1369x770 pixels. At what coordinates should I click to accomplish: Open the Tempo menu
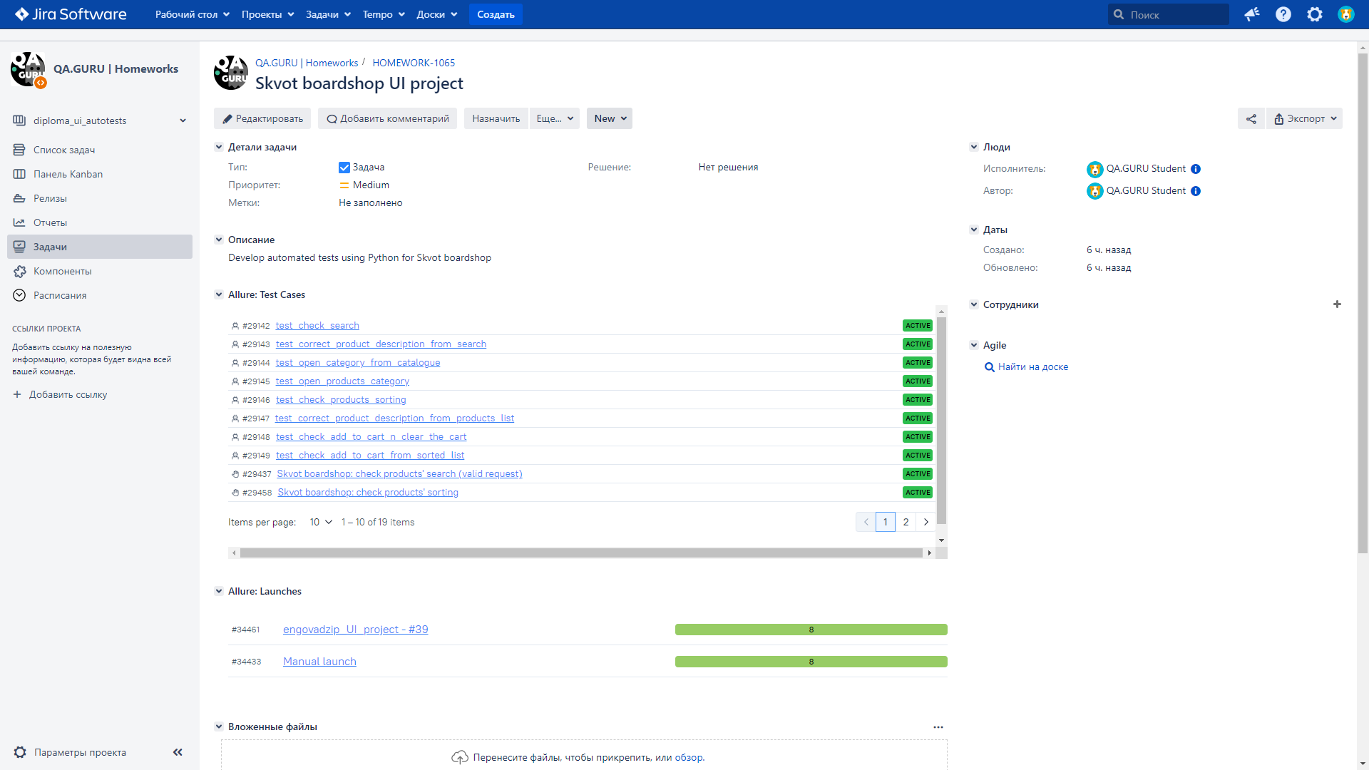tap(384, 14)
